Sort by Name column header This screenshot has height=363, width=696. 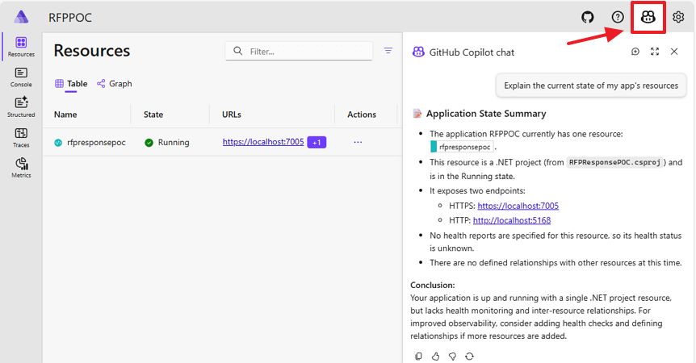[65, 115]
